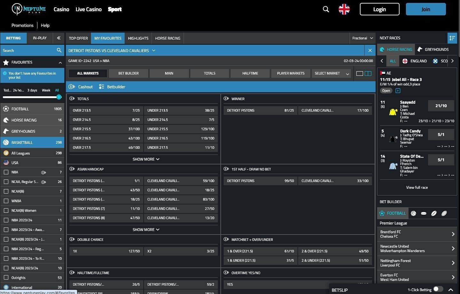The width and height of the screenshot is (460, 294).
Task: Open the live stream icon next to Open
Action: pos(398,91)
